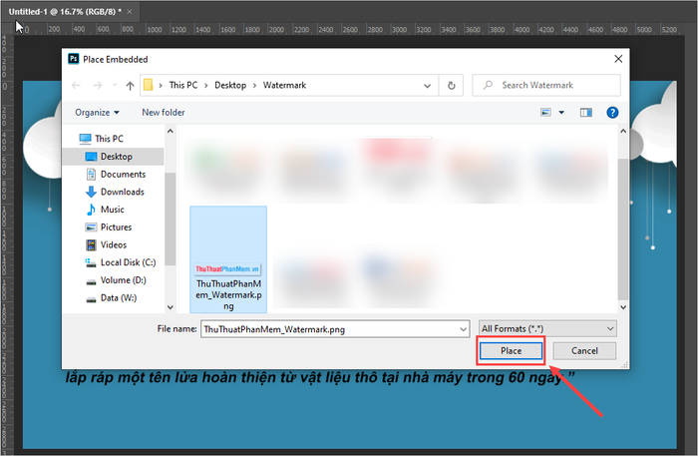The width and height of the screenshot is (698, 456).
Task: Select ThuThuatPhanMem_Watermark.png file thumbnail
Action: pos(228,259)
